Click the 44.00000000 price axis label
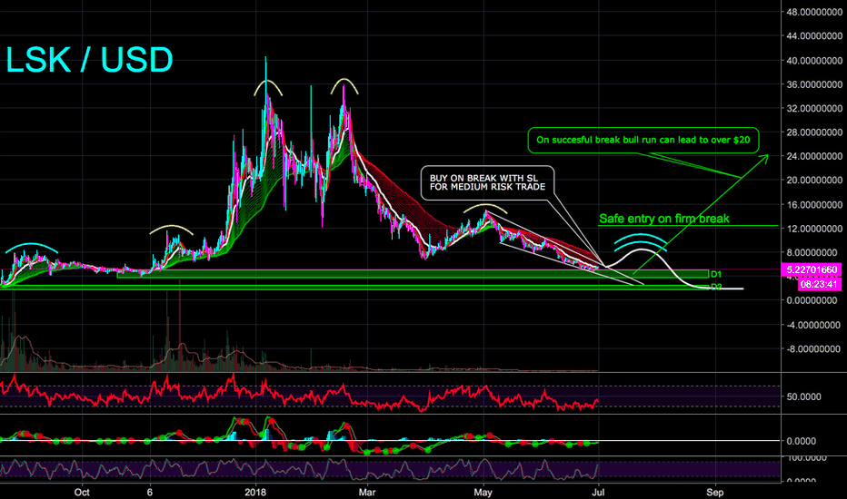The width and height of the screenshot is (847, 499). point(814,36)
